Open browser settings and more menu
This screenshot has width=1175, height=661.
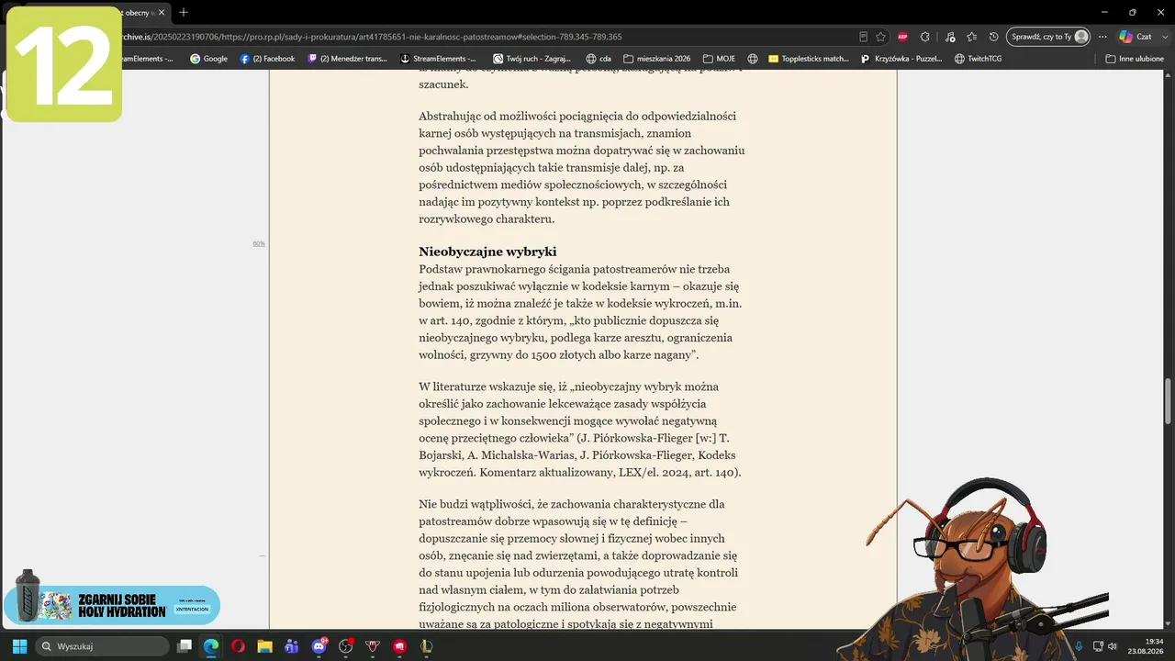pyautogui.click(x=1102, y=37)
